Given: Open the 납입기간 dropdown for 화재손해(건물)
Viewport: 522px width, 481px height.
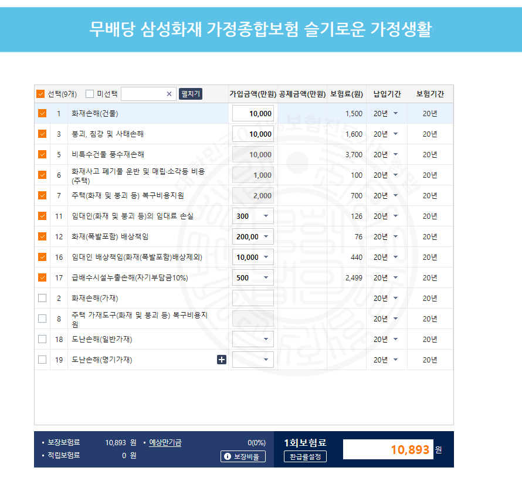Looking at the screenshot, I should tap(387, 113).
